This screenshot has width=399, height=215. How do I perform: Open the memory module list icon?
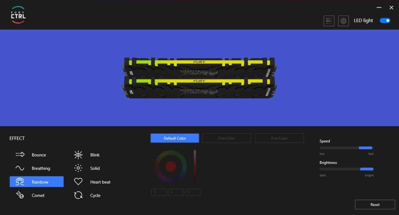click(329, 21)
